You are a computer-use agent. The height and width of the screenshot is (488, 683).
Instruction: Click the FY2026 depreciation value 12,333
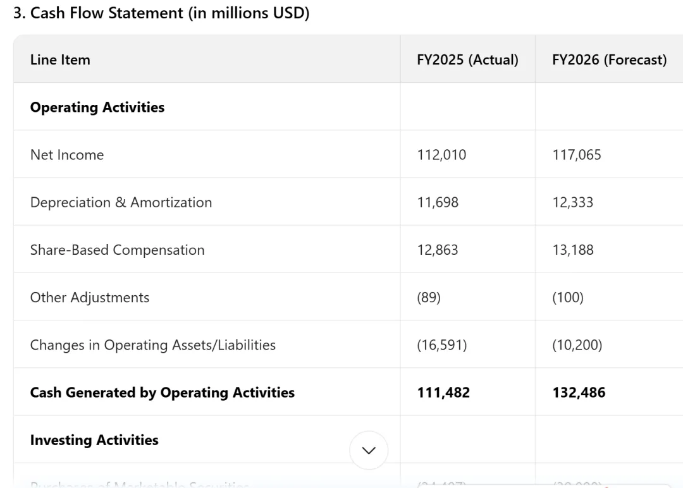[573, 202]
